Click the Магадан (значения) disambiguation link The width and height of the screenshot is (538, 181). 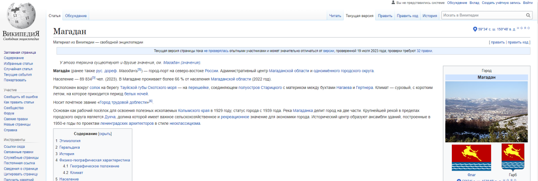point(181,63)
